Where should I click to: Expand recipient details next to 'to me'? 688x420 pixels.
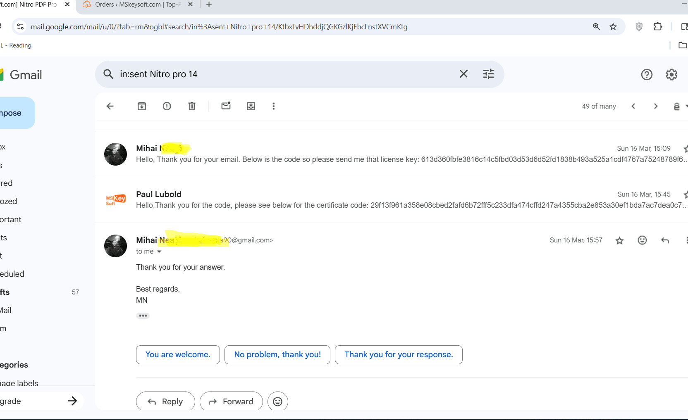click(159, 252)
